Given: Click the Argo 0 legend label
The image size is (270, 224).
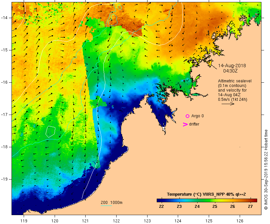Looking at the screenshot, I should tap(198, 116).
